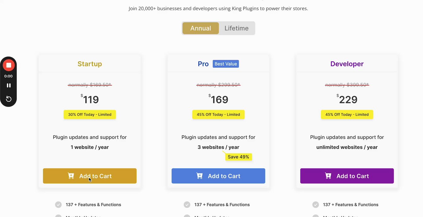Stop the screen recording

pos(8,65)
